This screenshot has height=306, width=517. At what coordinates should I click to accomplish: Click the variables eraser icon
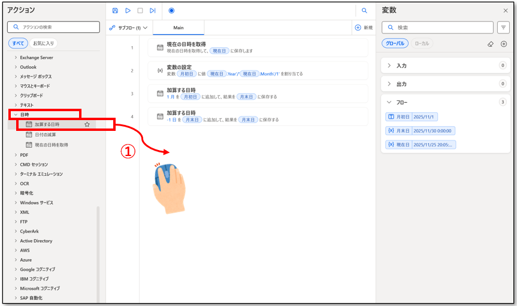[x=490, y=44]
